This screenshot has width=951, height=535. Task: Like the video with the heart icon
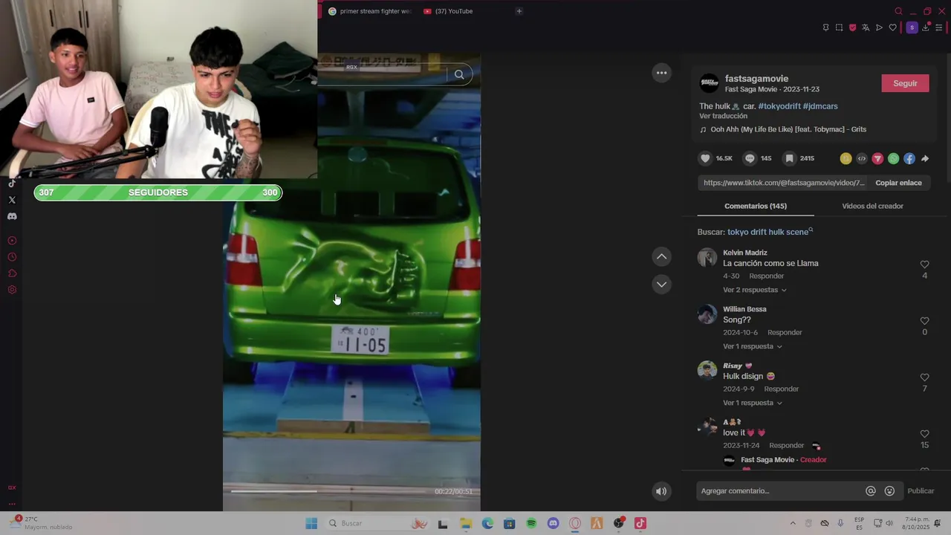point(705,158)
